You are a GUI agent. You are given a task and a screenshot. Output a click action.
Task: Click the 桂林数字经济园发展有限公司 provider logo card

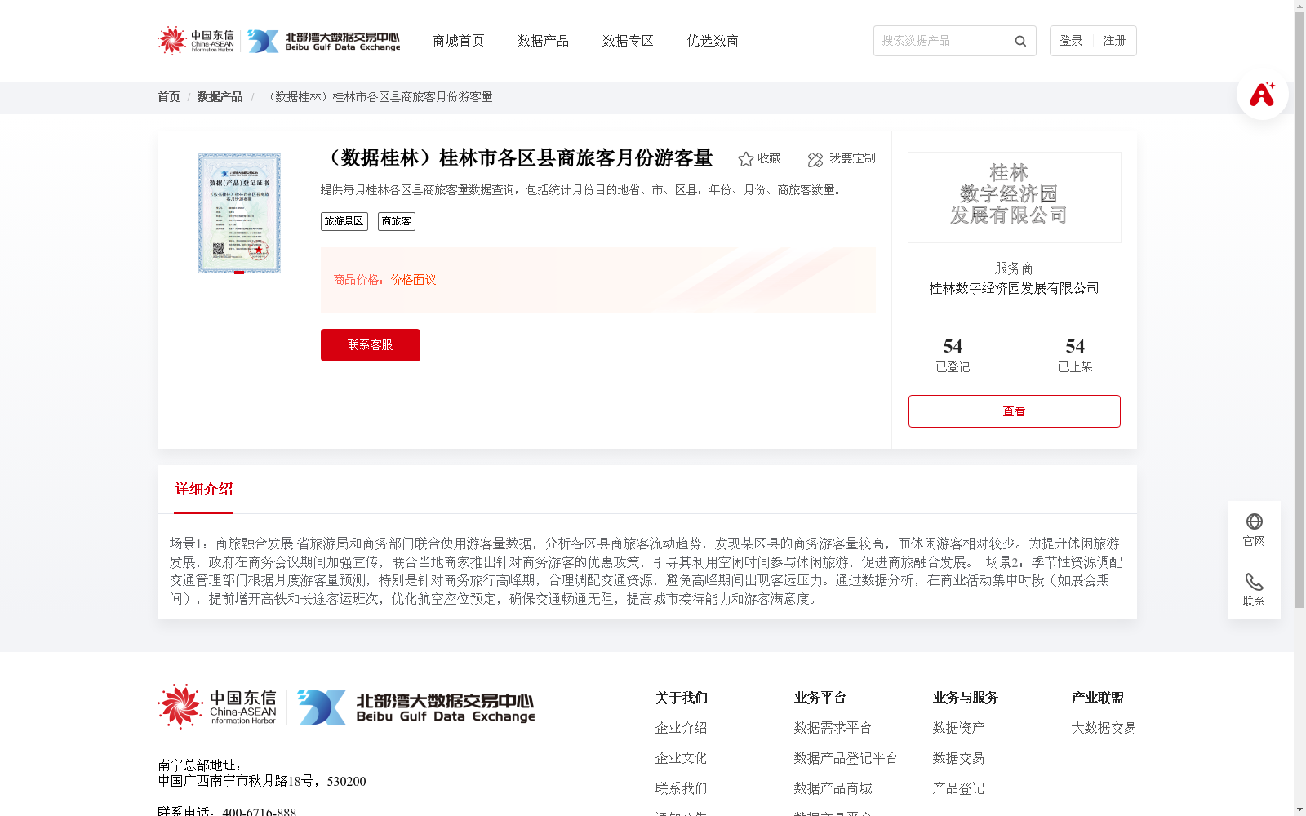coord(1015,197)
